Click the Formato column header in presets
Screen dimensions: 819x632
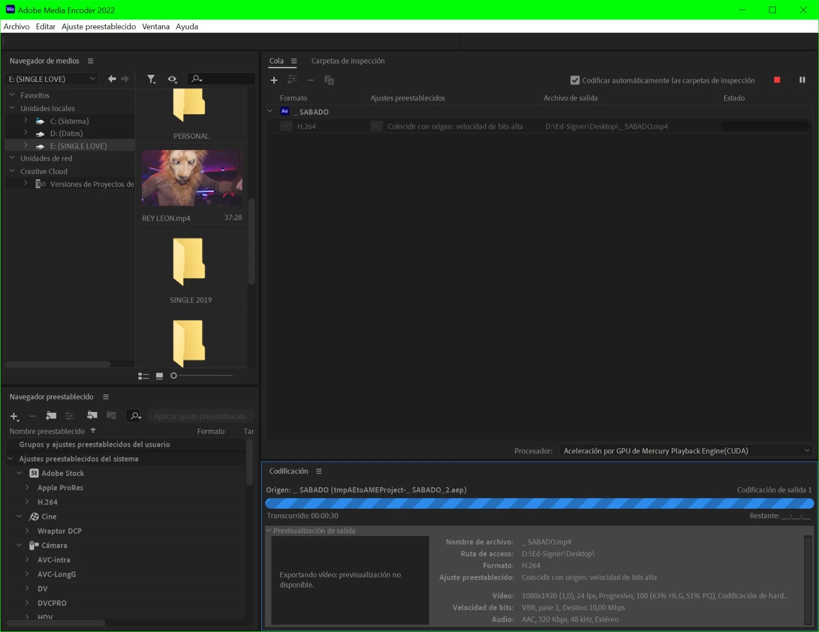tap(211, 431)
